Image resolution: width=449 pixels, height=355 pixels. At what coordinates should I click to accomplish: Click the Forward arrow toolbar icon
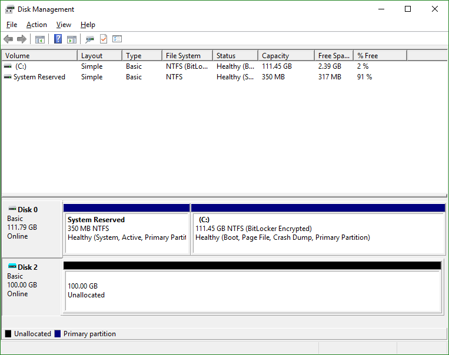[x=22, y=39]
